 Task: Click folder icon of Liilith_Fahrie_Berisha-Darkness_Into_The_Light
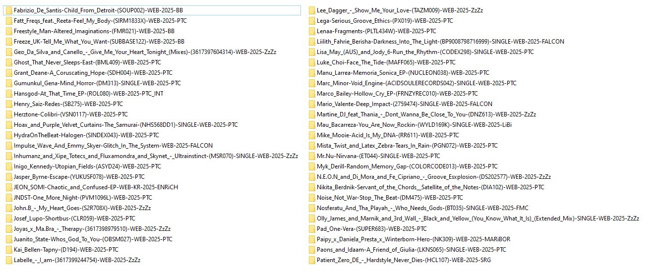point(311,42)
